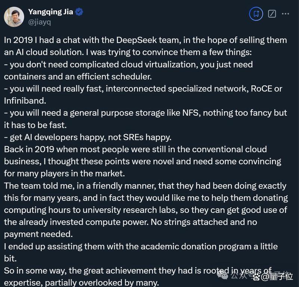
Task: Click the 'payment needed.' line
Action: [x=38, y=234]
